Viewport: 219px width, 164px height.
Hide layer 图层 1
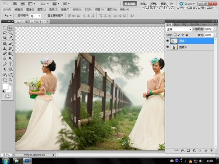click(x=168, y=41)
